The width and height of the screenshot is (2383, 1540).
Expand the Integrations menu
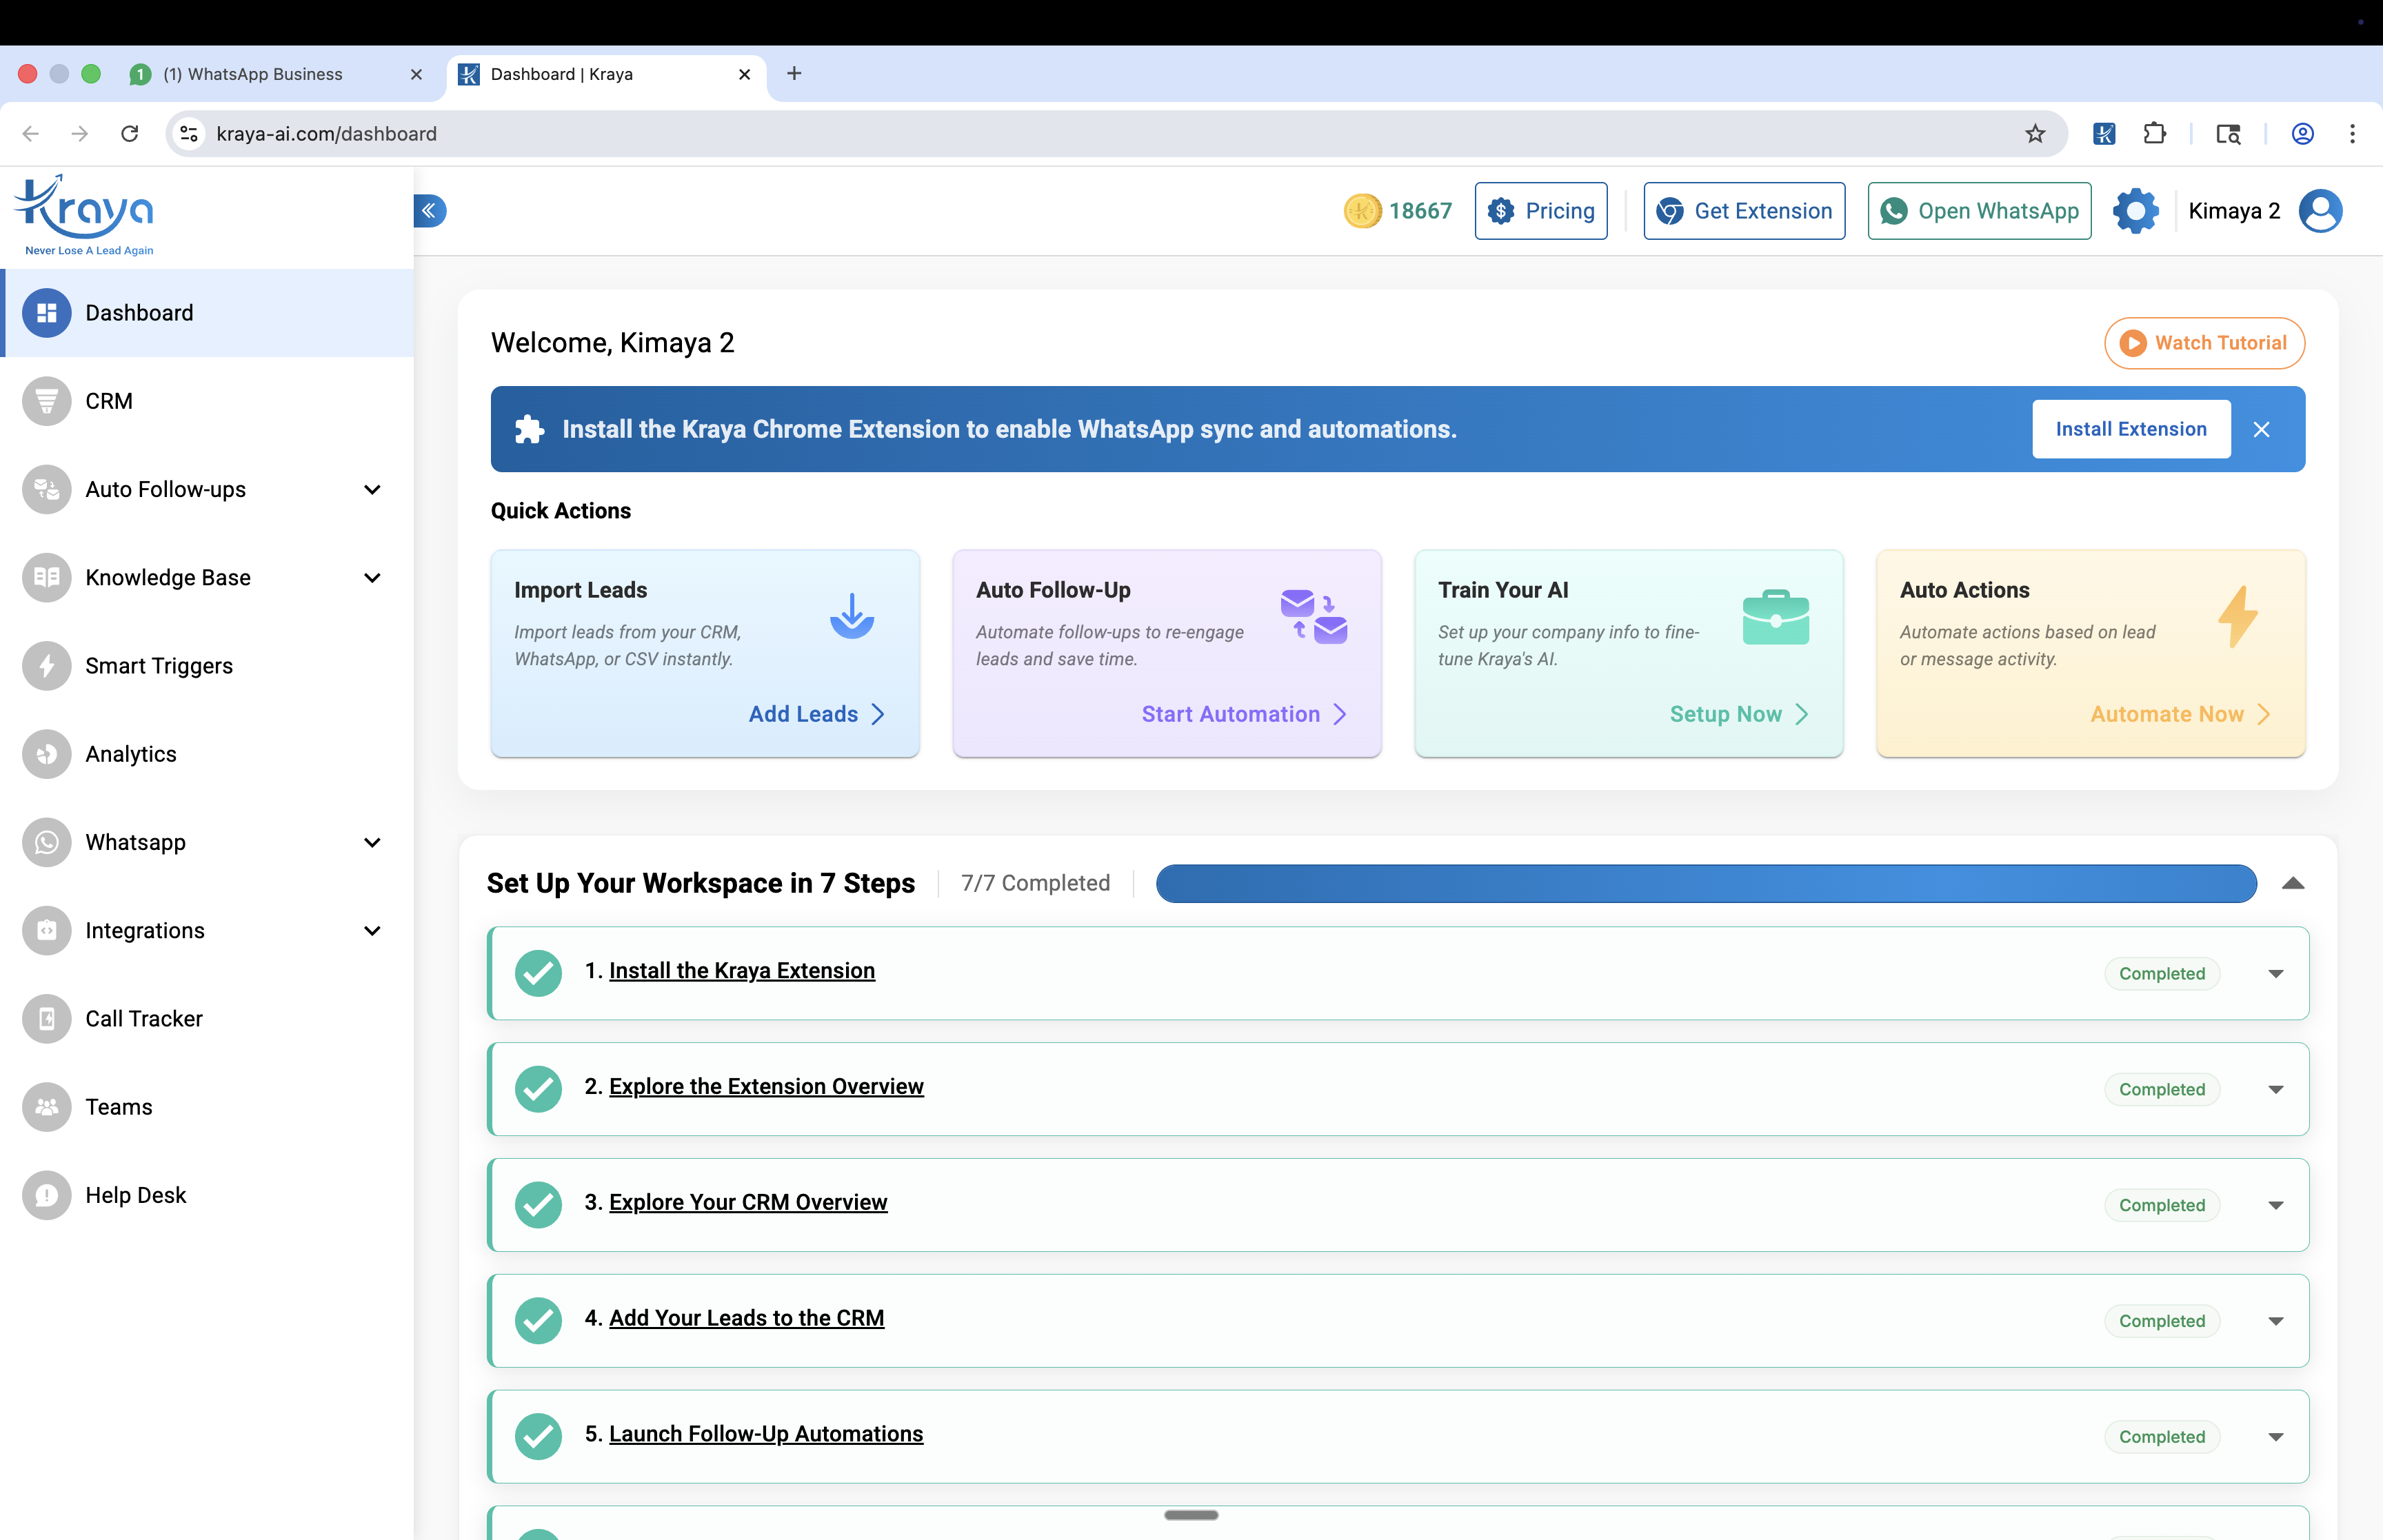point(372,930)
